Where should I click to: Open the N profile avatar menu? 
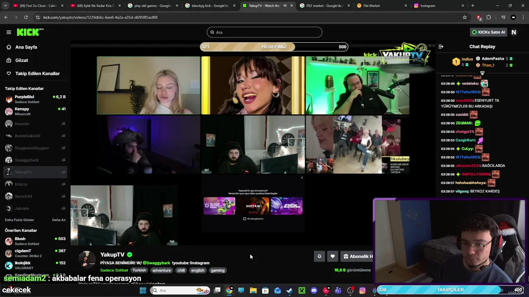point(514,32)
